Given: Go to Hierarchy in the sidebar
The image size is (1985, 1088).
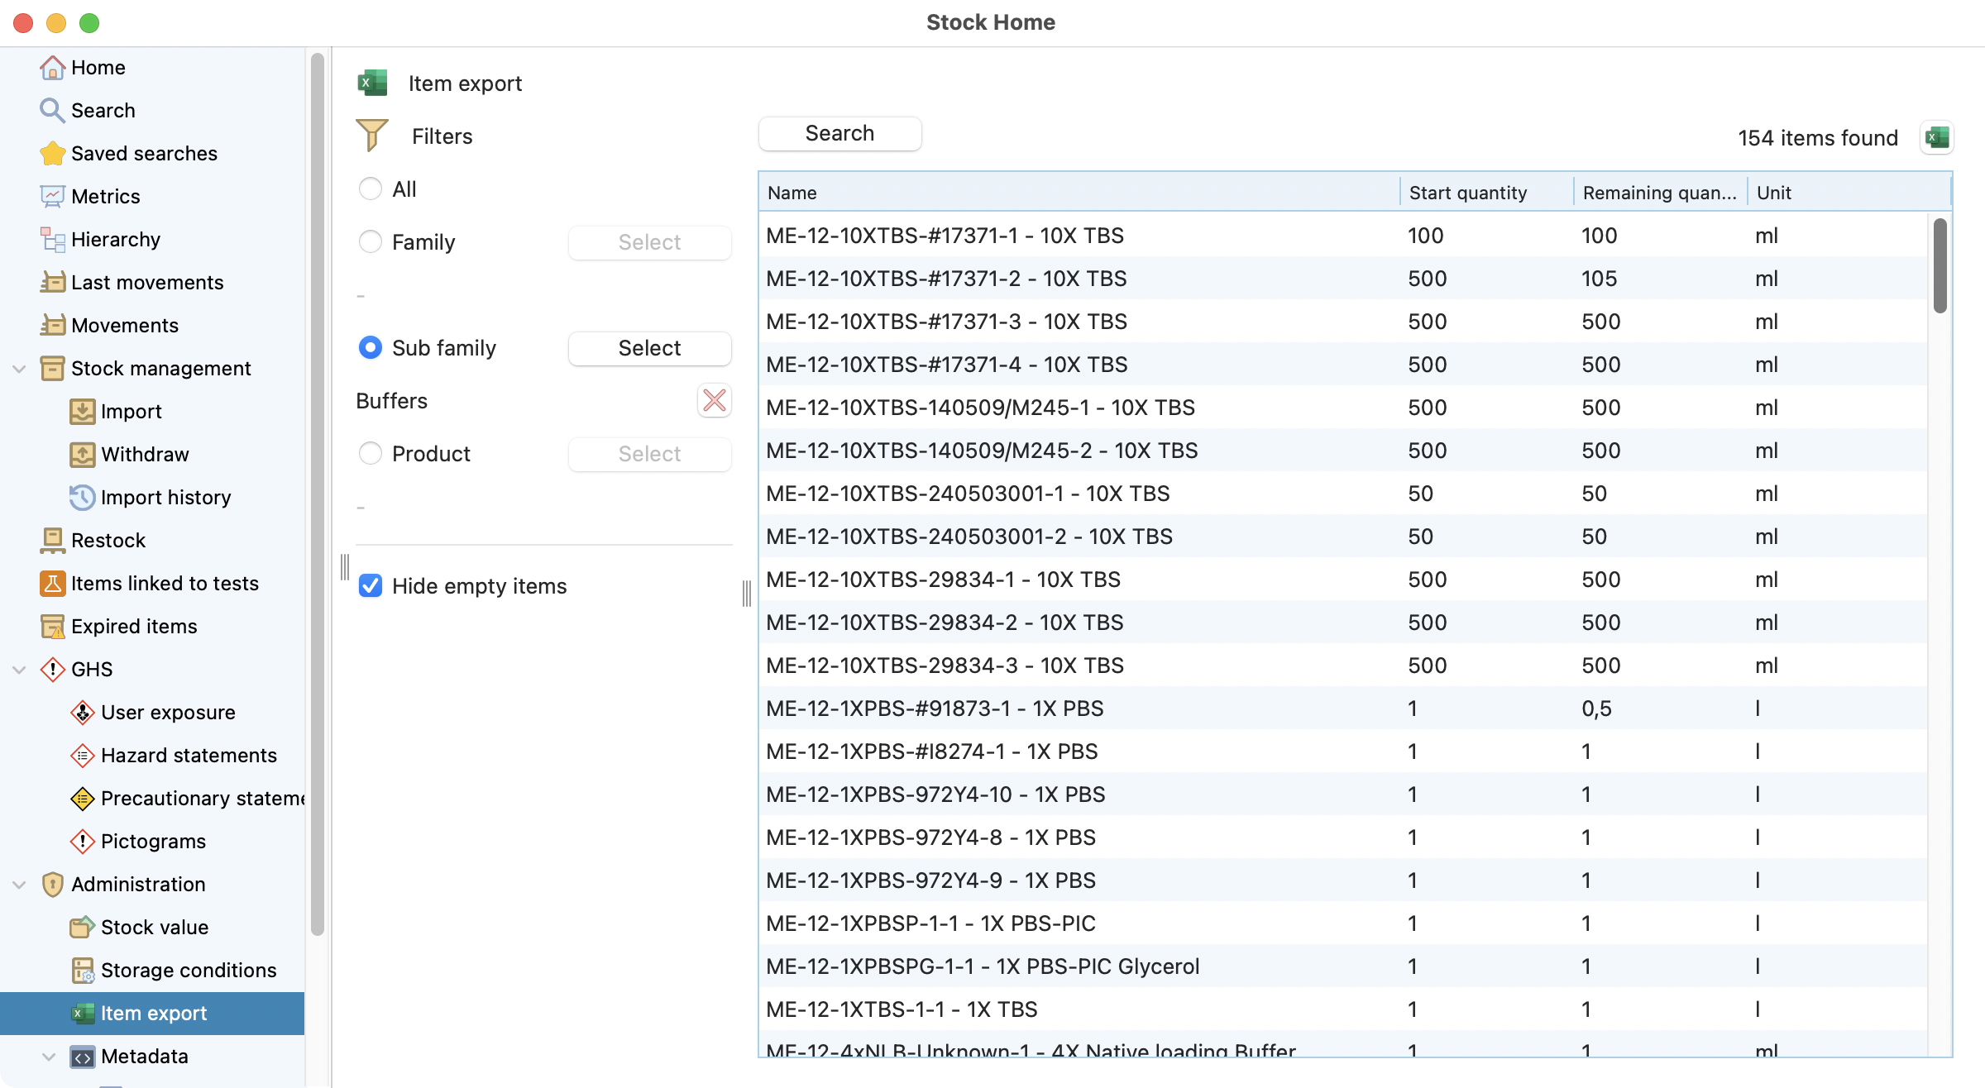Looking at the screenshot, I should pyautogui.click(x=115, y=239).
